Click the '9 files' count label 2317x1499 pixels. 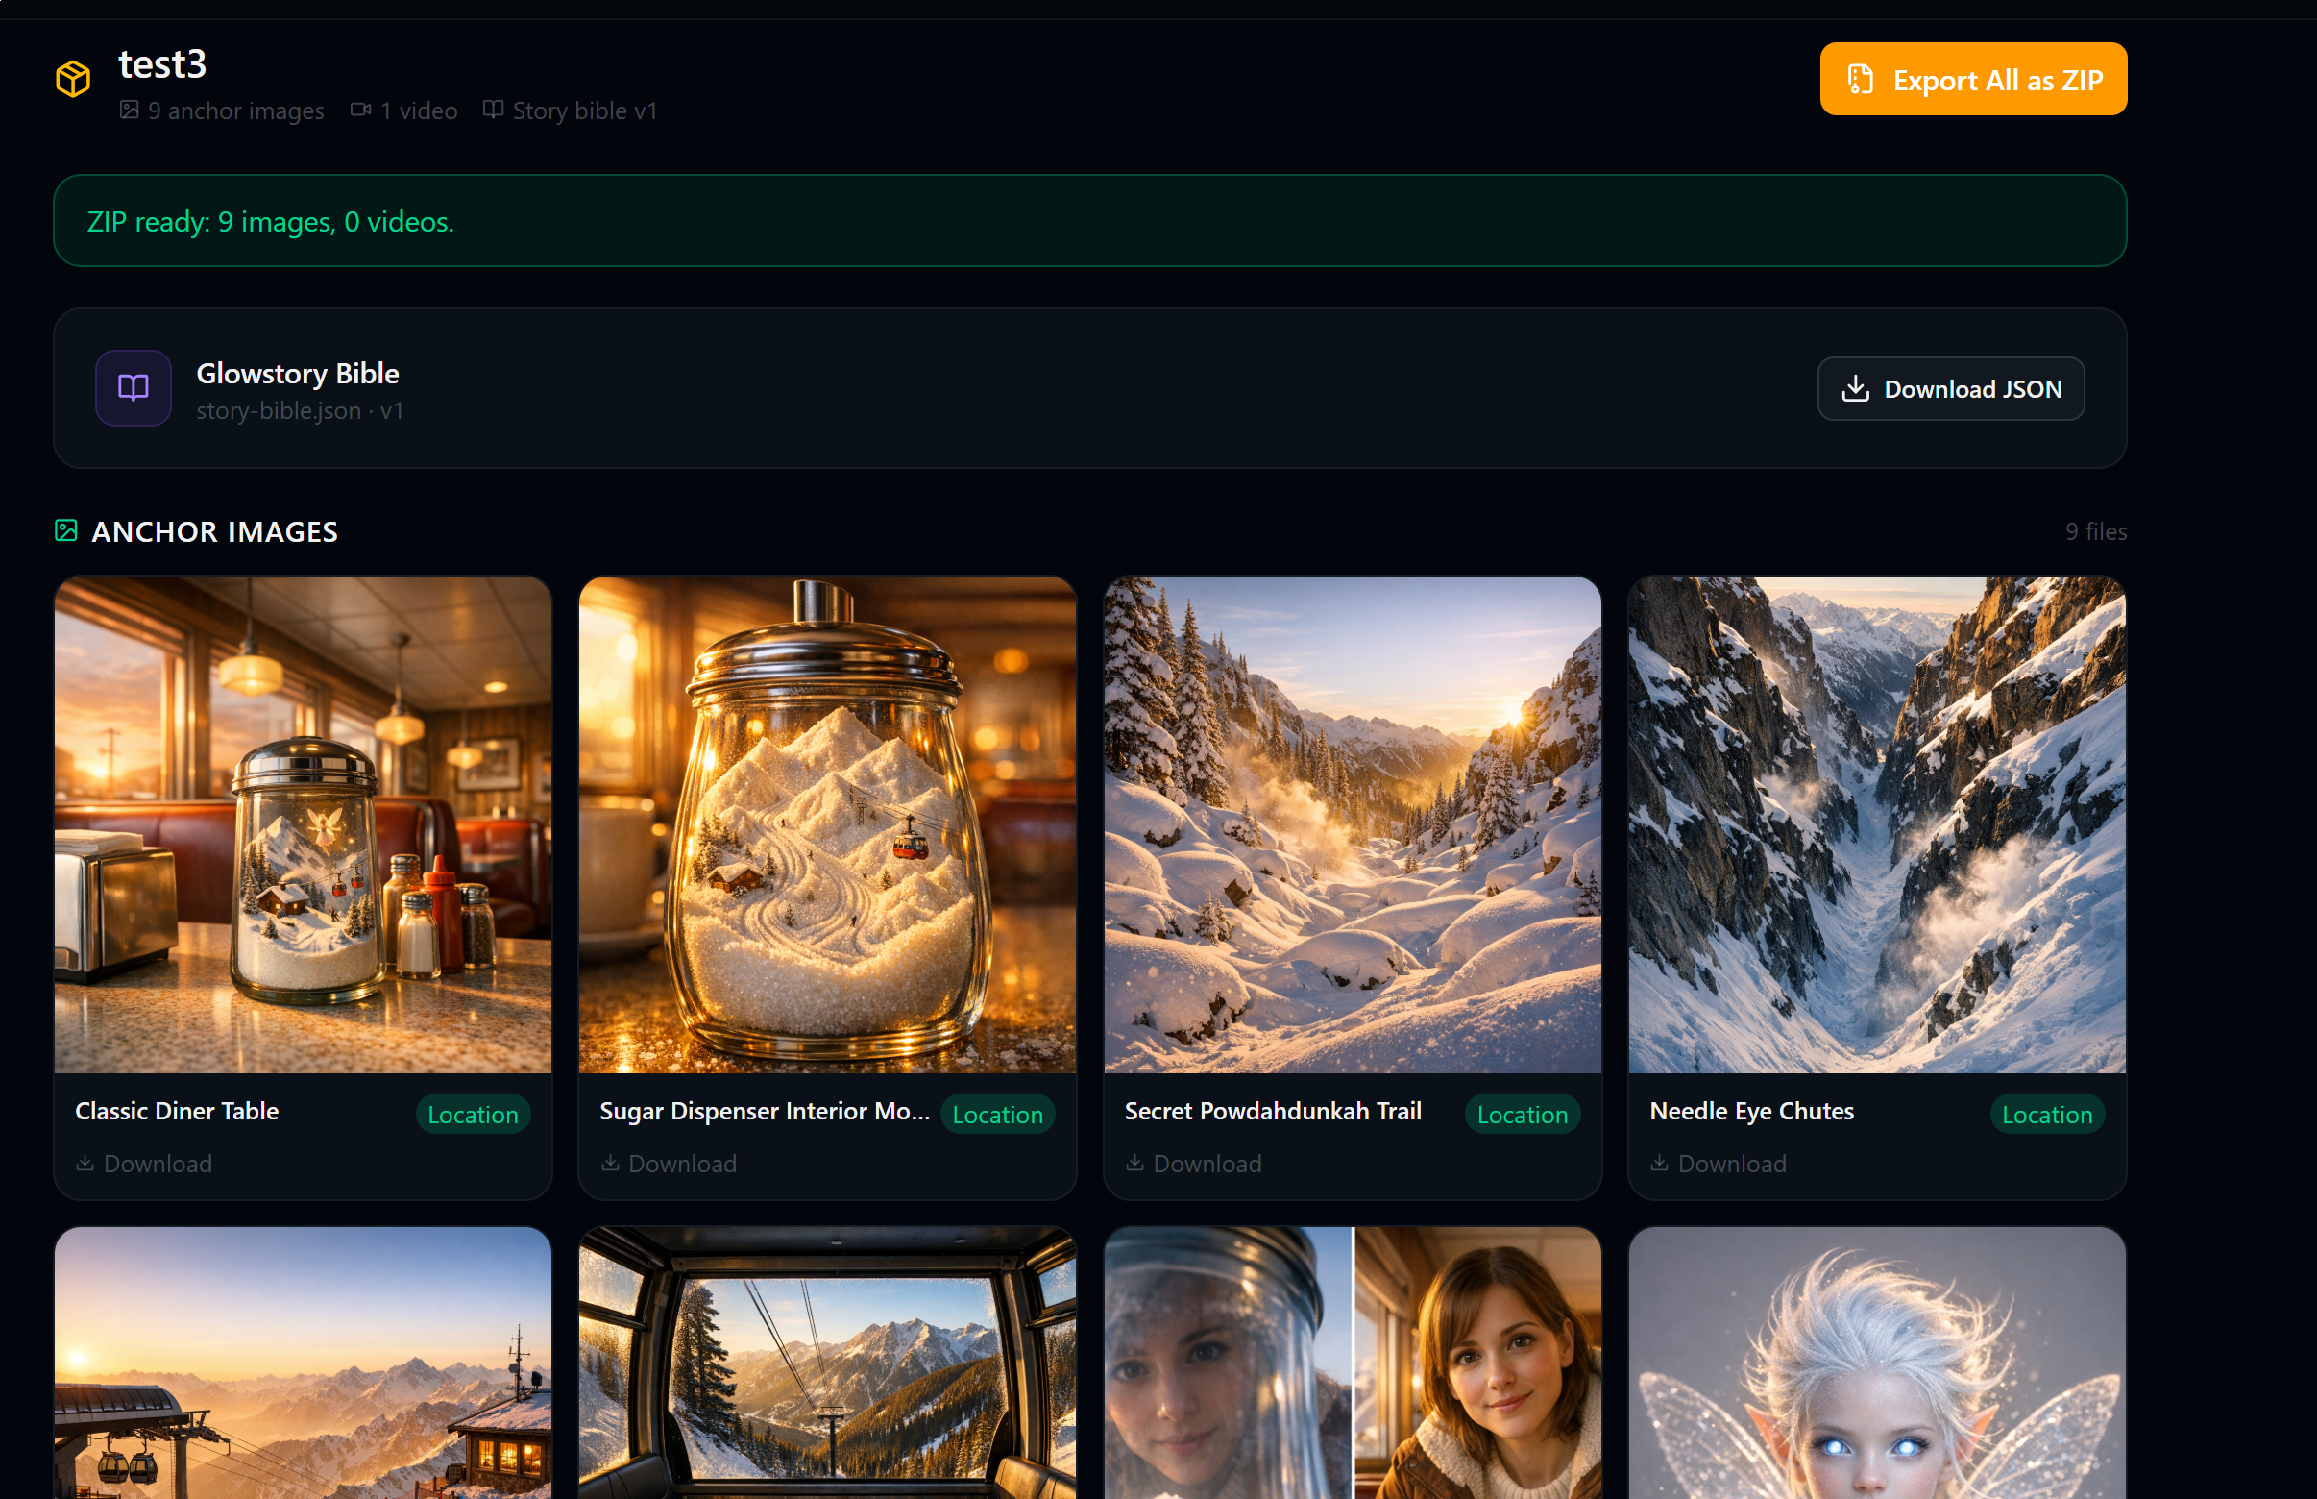click(2095, 531)
